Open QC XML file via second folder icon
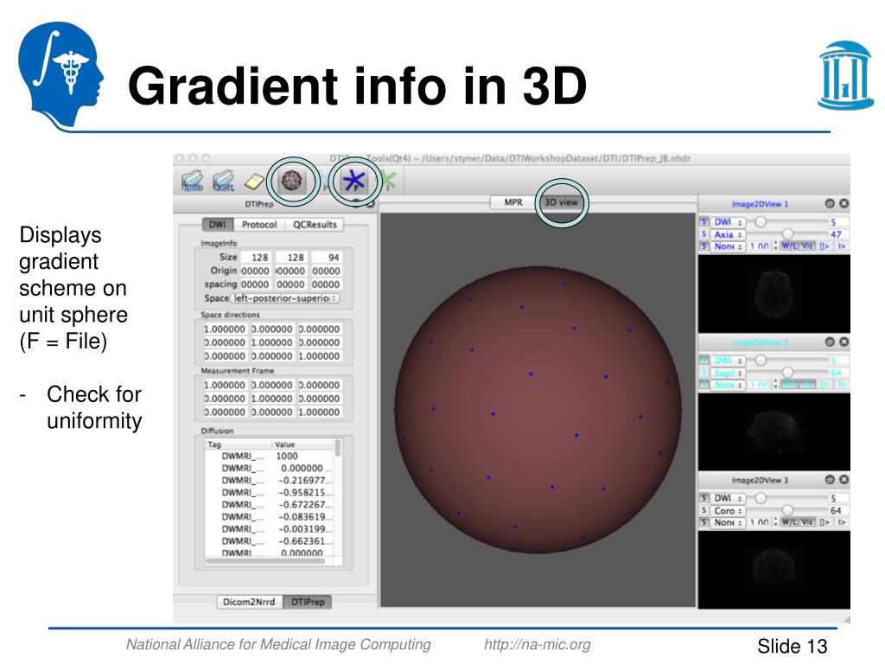 coord(224,182)
